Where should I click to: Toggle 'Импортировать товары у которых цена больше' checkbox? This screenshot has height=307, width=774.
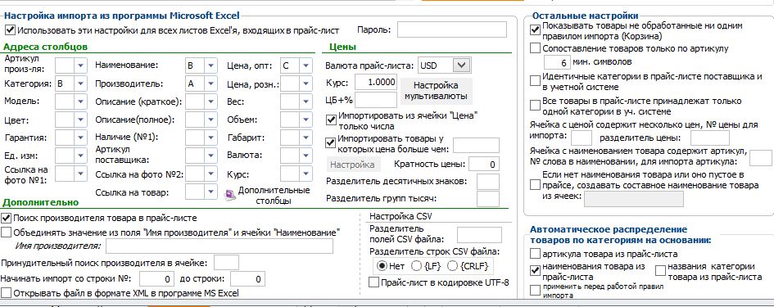pyautogui.click(x=331, y=143)
